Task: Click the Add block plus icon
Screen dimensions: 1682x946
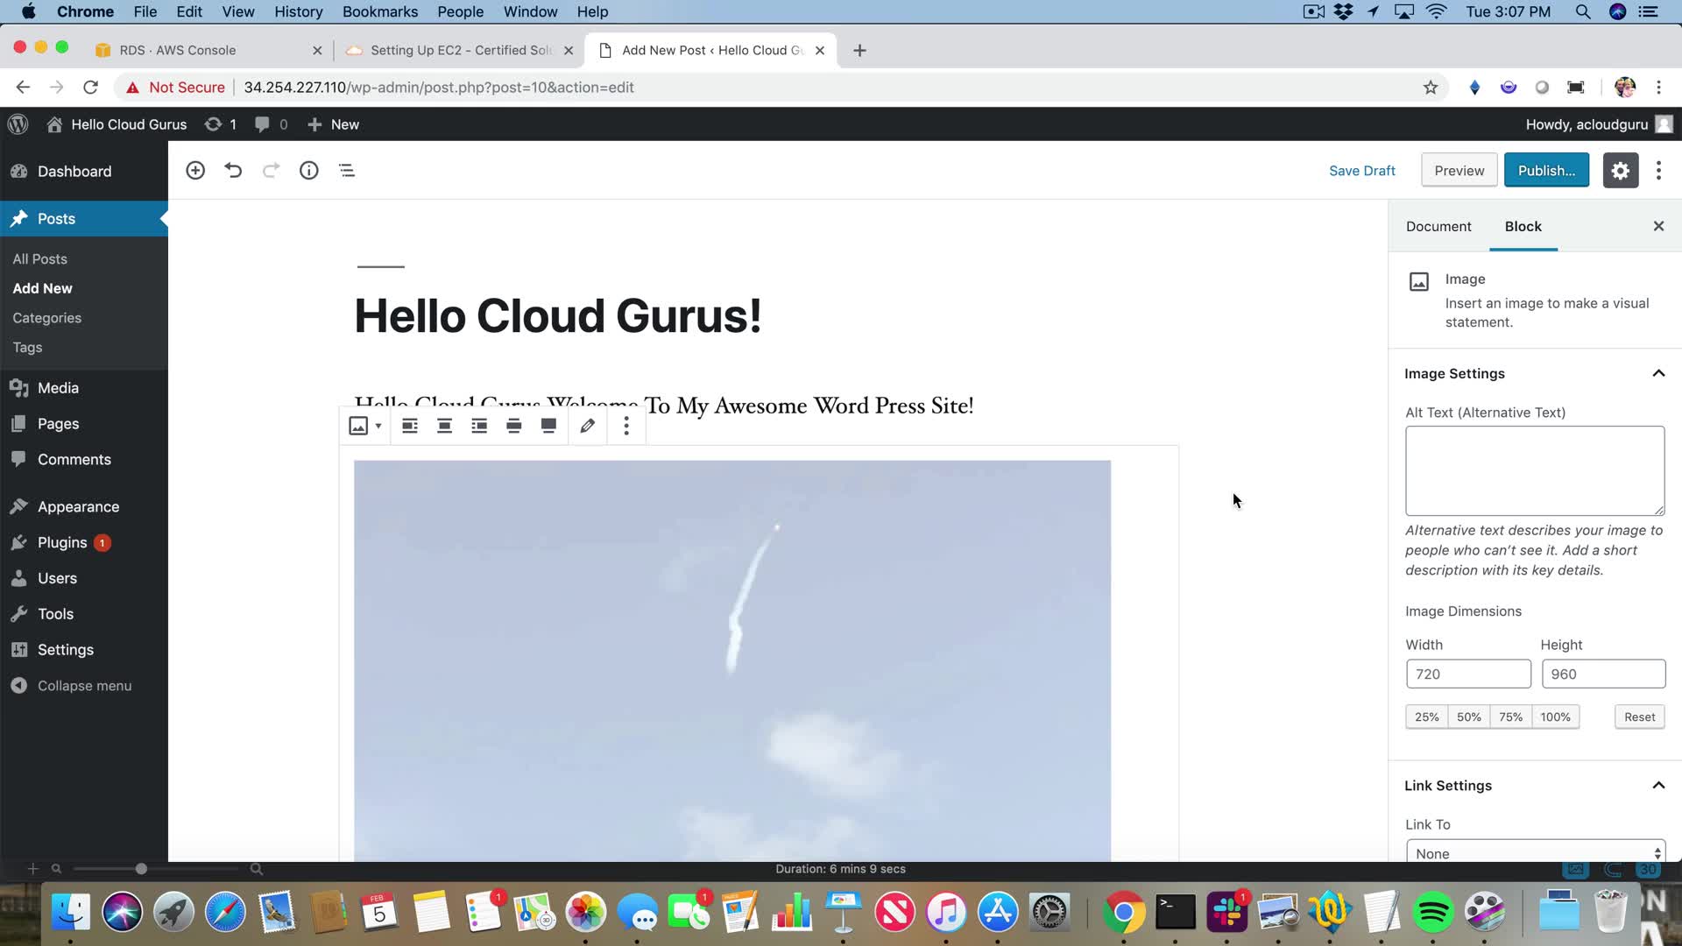Action: tap(195, 170)
